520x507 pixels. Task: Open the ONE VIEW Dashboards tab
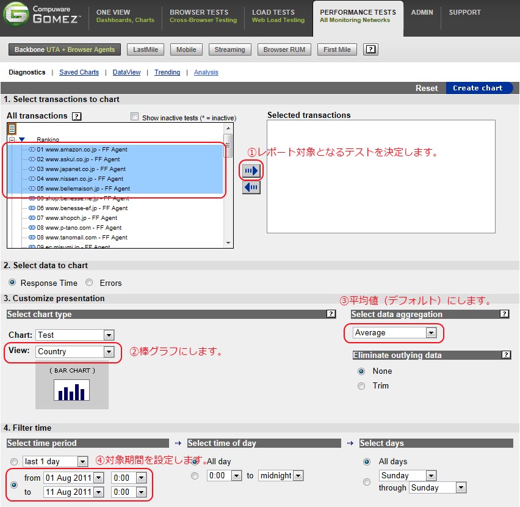coord(125,16)
